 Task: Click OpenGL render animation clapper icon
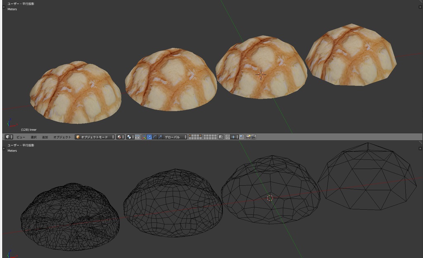tap(254, 137)
